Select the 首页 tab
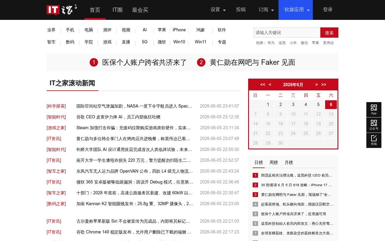Image resolution: width=385 pixels, height=241 pixels. coord(95,10)
